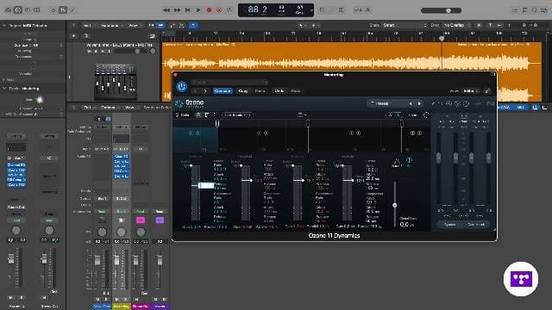Toggle the Mixer button in control bar
Screen dimensions: 552x310
pos(63,10)
